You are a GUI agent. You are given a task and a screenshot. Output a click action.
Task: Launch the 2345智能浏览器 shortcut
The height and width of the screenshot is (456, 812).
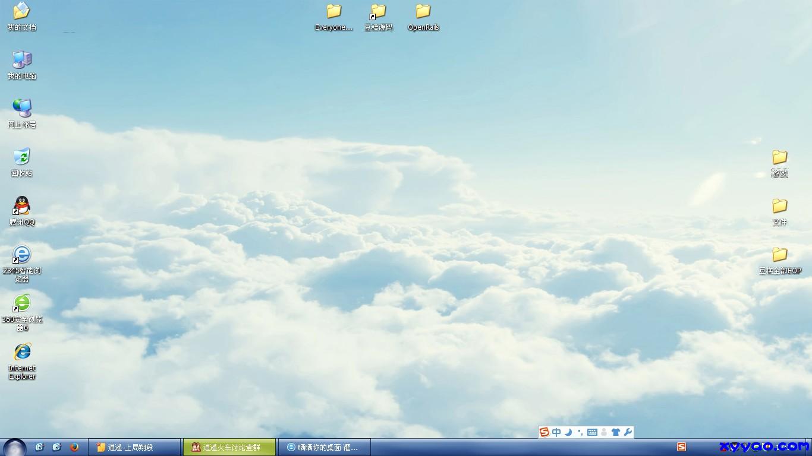pyautogui.click(x=21, y=255)
